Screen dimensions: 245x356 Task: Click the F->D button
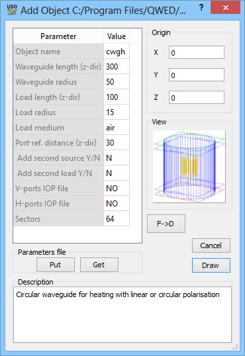(166, 224)
